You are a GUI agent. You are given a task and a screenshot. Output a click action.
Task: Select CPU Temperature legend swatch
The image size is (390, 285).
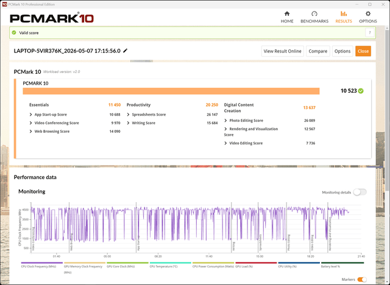pos(171,262)
